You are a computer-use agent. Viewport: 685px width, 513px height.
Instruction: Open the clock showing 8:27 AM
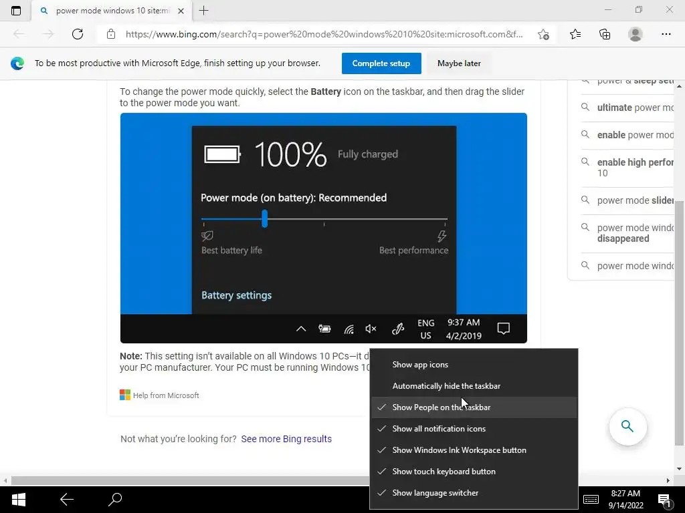click(x=625, y=500)
